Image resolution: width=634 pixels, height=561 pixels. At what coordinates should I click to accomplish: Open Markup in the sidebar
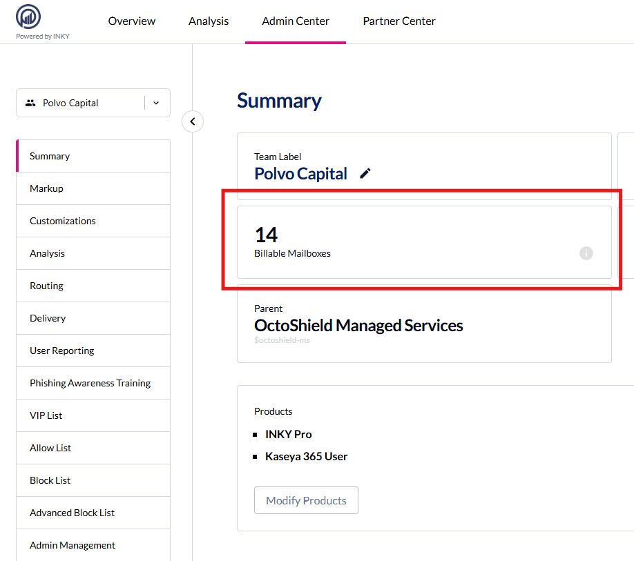[46, 188]
